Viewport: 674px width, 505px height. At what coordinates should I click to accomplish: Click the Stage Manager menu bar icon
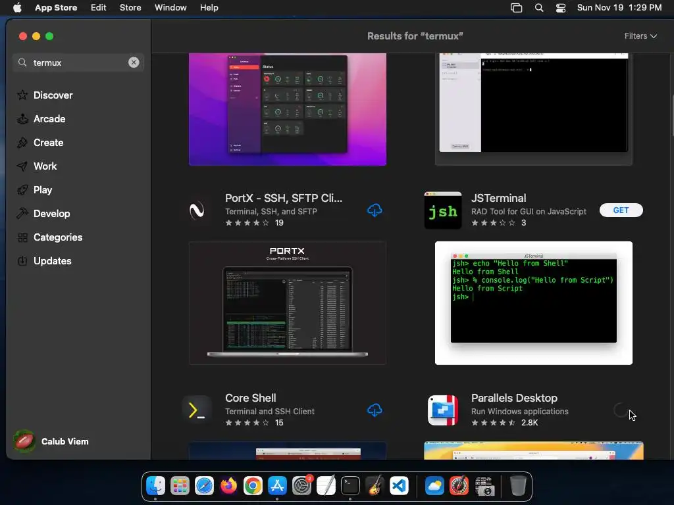coord(516,8)
